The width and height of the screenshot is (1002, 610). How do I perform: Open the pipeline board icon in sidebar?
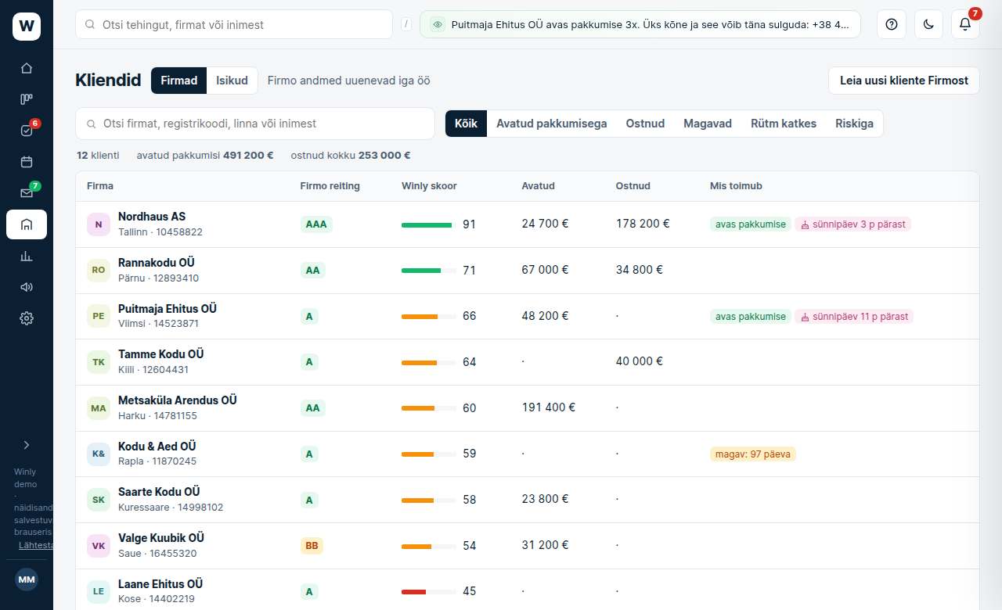point(27,99)
